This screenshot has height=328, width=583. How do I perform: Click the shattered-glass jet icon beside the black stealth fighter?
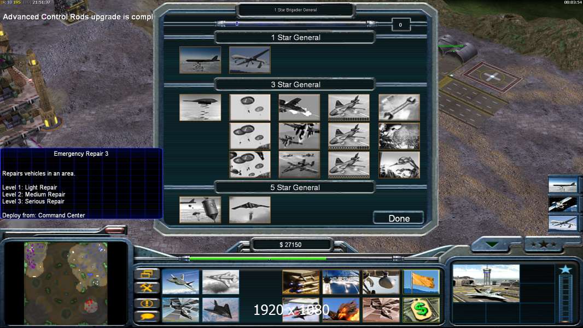click(x=180, y=309)
